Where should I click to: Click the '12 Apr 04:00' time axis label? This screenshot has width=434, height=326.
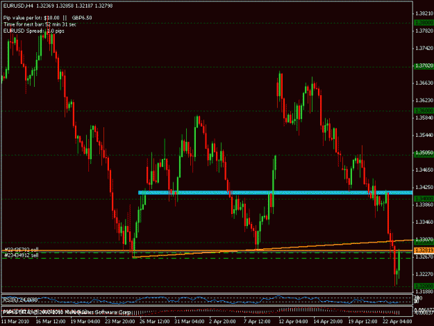293,322
